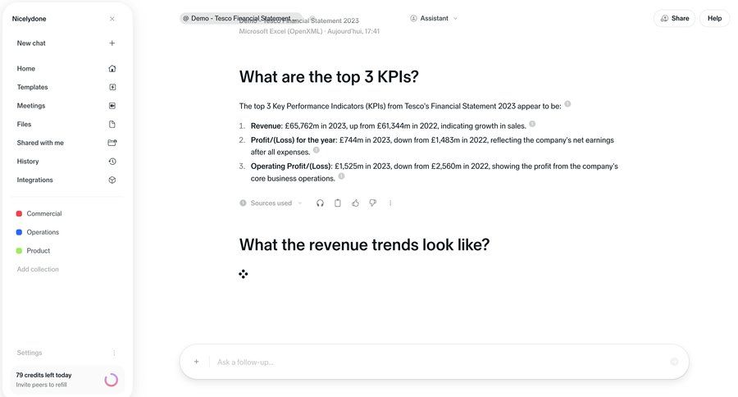The width and height of the screenshot is (738, 397).
Task: Open the Commercial collection
Action: pos(43,213)
